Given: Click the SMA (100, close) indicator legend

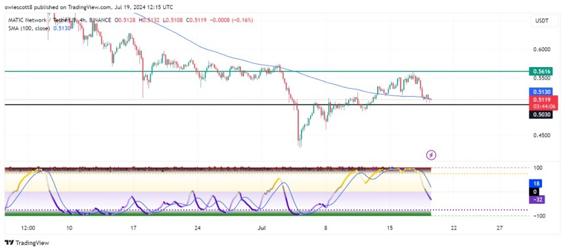Looking at the screenshot, I should coord(29,28).
